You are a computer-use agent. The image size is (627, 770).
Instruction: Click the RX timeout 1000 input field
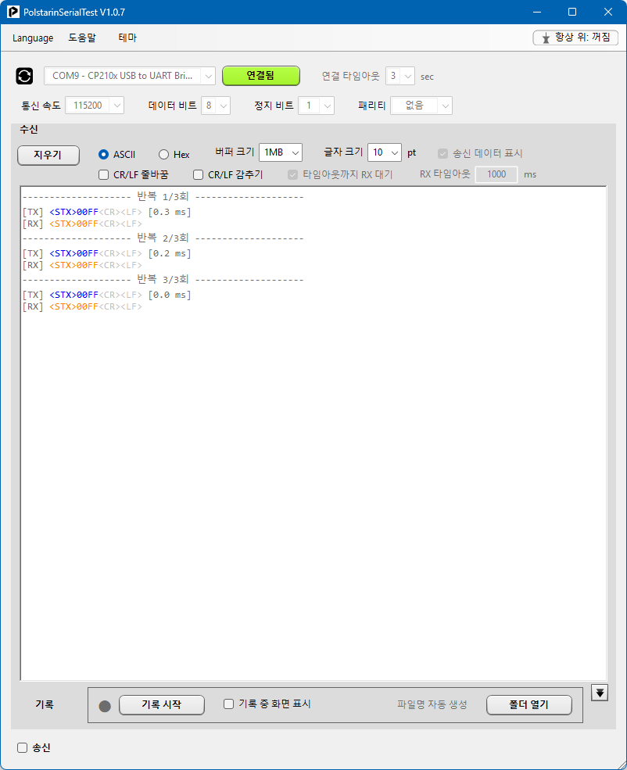[x=496, y=174]
